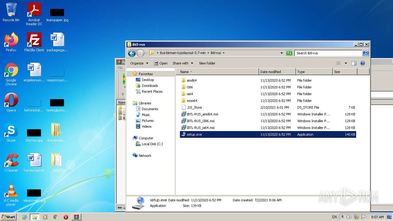Viewport: 393px width, 221px height.
Task: Sort by the Name column header
Action: click(x=217, y=72)
